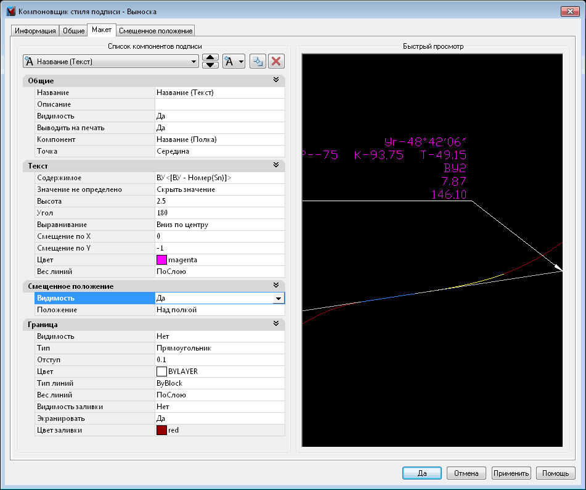Open the Смещенное положение tab
This screenshot has height=490, width=586.
coord(155,31)
